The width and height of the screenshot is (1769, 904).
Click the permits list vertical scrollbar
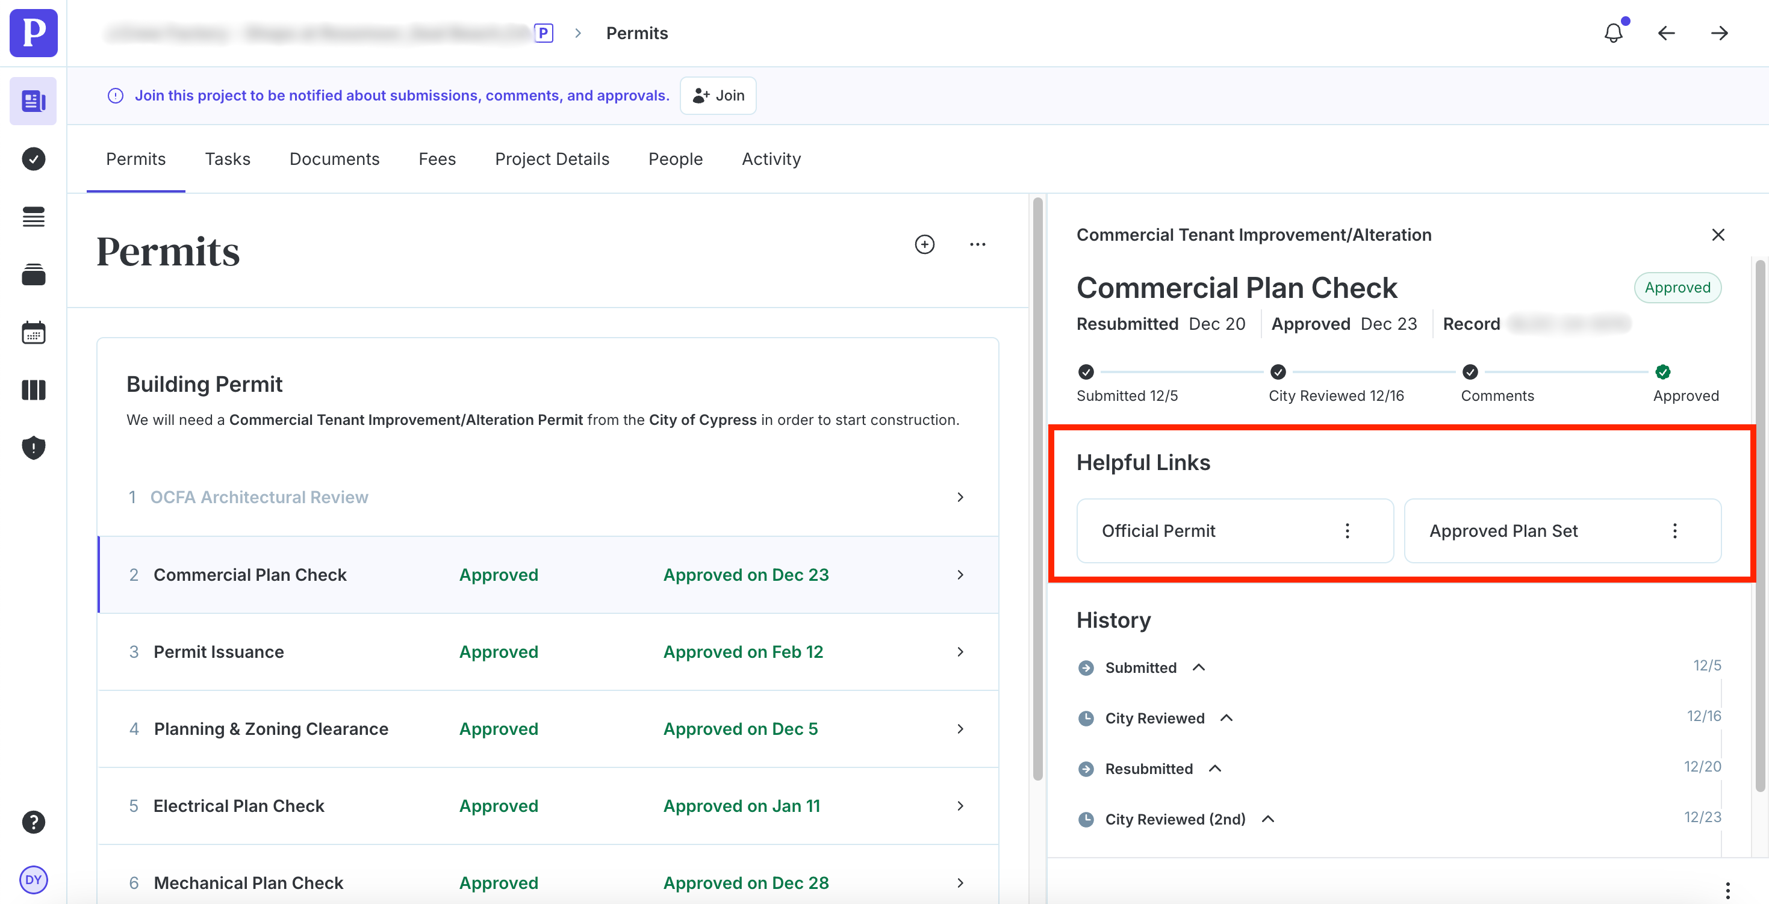tap(1037, 488)
